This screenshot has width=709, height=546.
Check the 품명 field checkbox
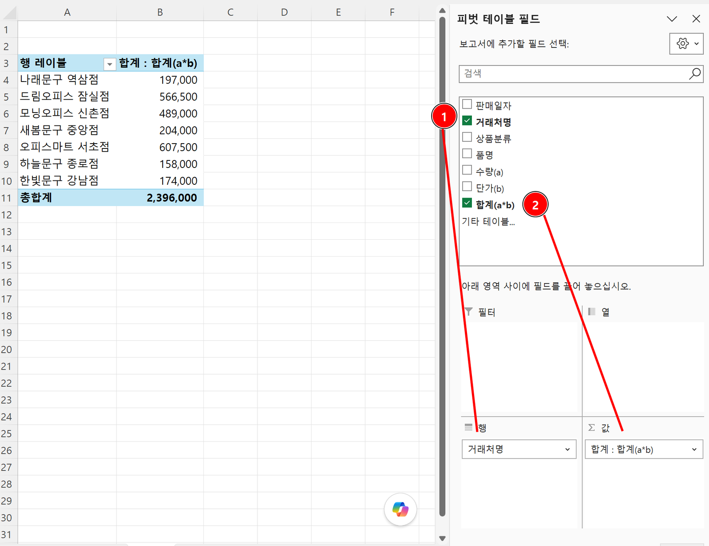(x=467, y=154)
